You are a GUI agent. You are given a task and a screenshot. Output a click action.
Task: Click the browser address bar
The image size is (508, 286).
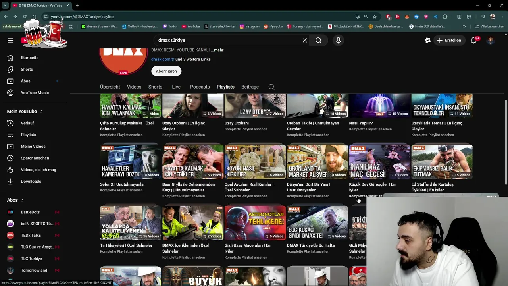198,17
